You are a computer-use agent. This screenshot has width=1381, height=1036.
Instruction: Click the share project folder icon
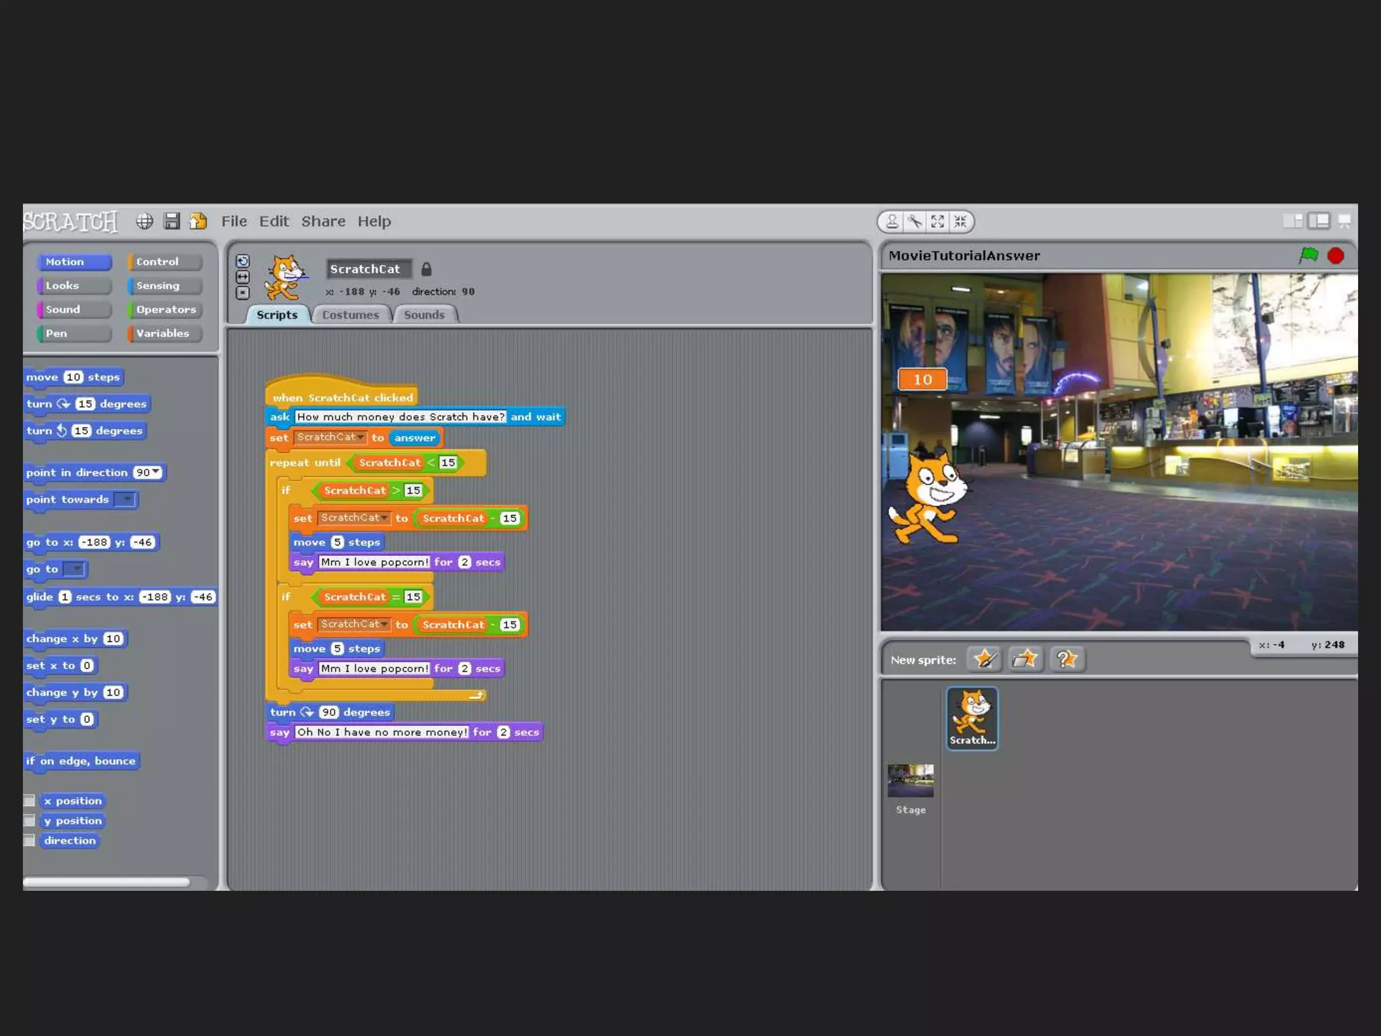[198, 221]
